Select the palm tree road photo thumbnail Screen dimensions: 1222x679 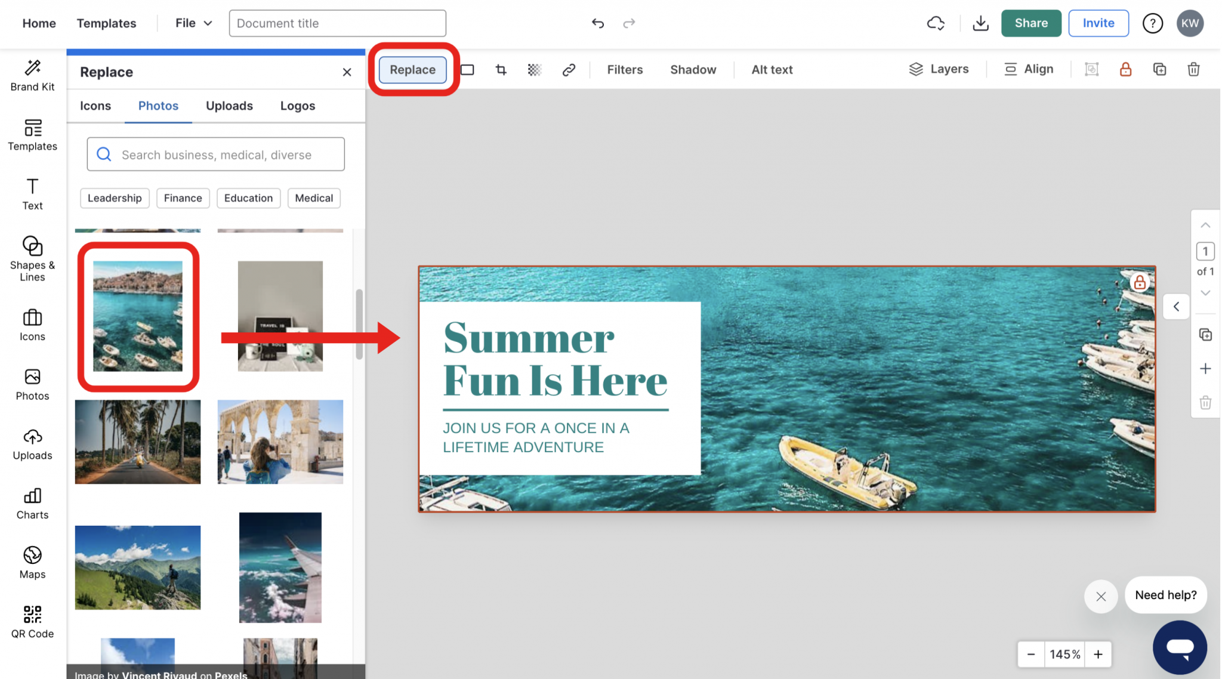pyautogui.click(x=137, y=442)
